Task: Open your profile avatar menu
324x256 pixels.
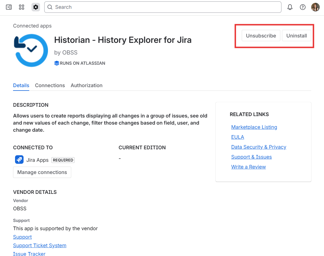Action: coord(315,7)
